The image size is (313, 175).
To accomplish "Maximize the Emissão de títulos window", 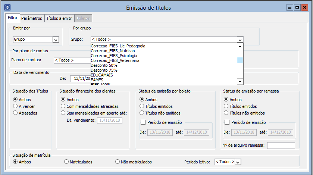I will (x=297, y=7).
